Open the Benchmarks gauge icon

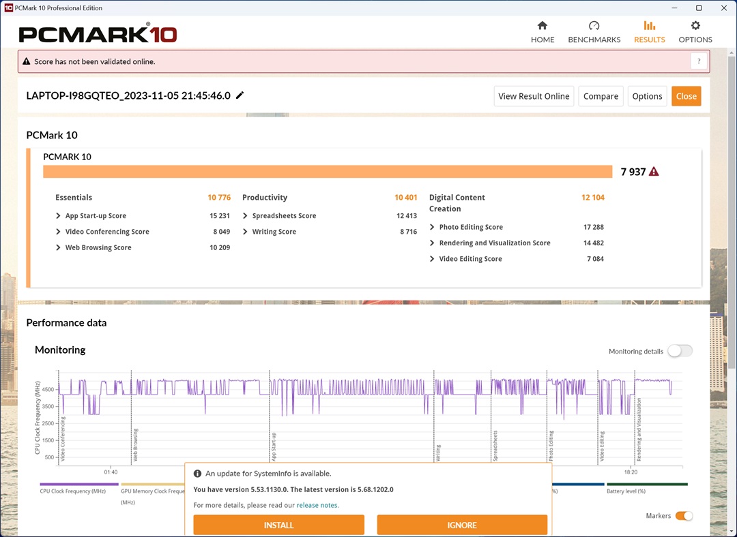pos(594,25)
